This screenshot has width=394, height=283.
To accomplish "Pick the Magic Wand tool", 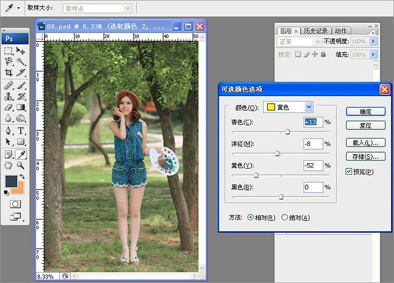I will coord(21,62).
